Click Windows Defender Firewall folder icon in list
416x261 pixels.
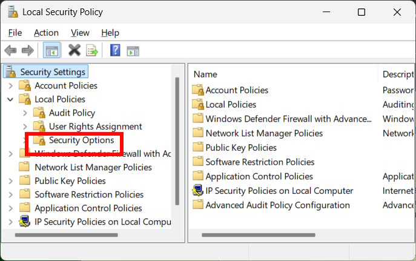tap(197, 118)
